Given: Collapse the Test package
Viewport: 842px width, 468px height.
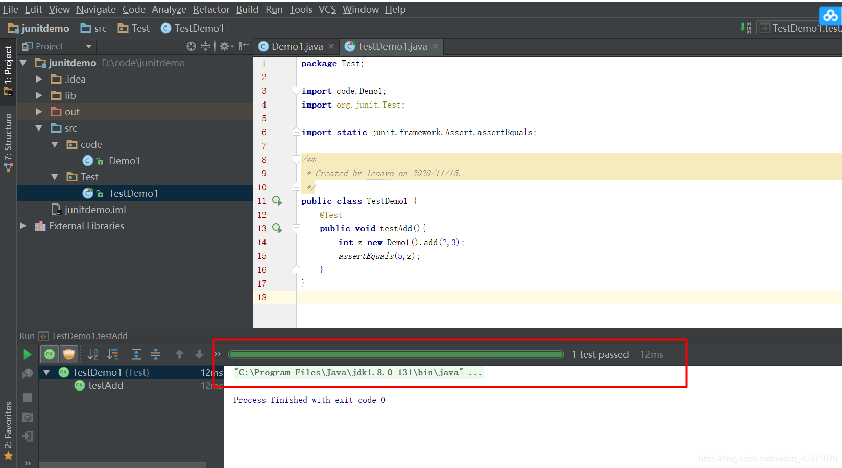Looking at the screenshot, I should [x=55, y=177].
